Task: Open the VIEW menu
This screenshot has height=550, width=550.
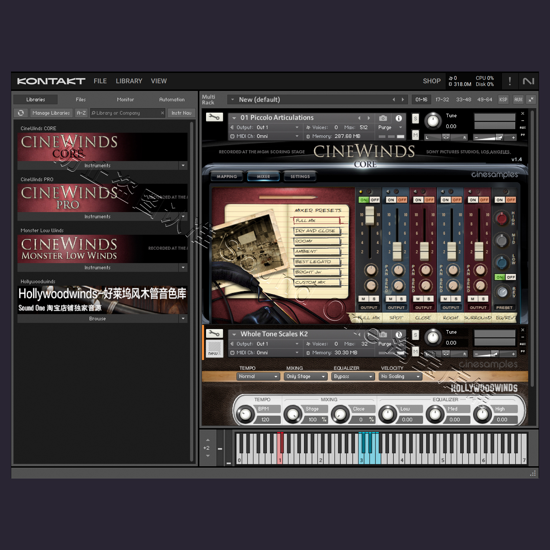Action: (x=159, y=81)
